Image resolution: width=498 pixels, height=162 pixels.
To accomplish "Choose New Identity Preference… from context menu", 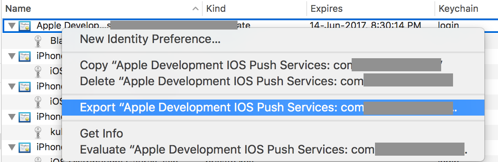I will 273,40.
